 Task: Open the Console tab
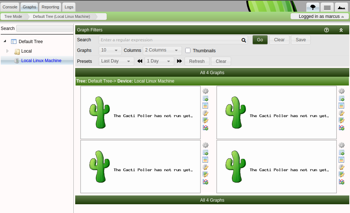(10, 7)
